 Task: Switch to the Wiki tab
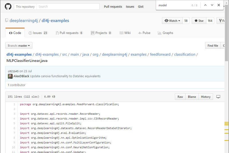coord(125,33)
